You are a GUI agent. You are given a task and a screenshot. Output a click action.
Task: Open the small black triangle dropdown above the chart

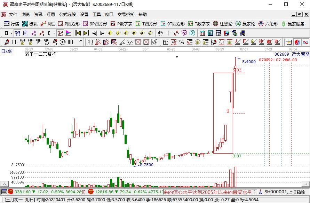[177, 57]
